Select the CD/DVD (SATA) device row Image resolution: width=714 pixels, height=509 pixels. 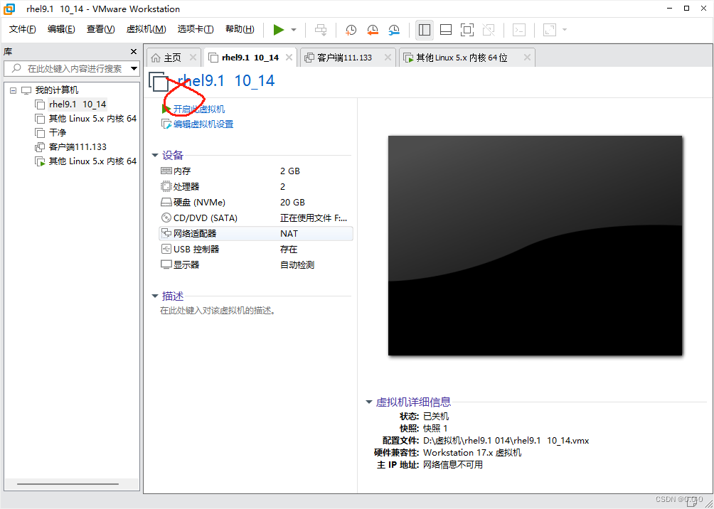coord(255,218)
